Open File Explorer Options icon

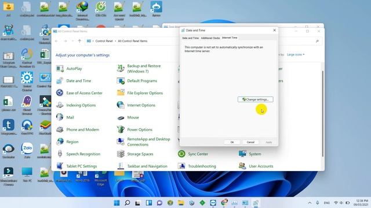(121, 93)
